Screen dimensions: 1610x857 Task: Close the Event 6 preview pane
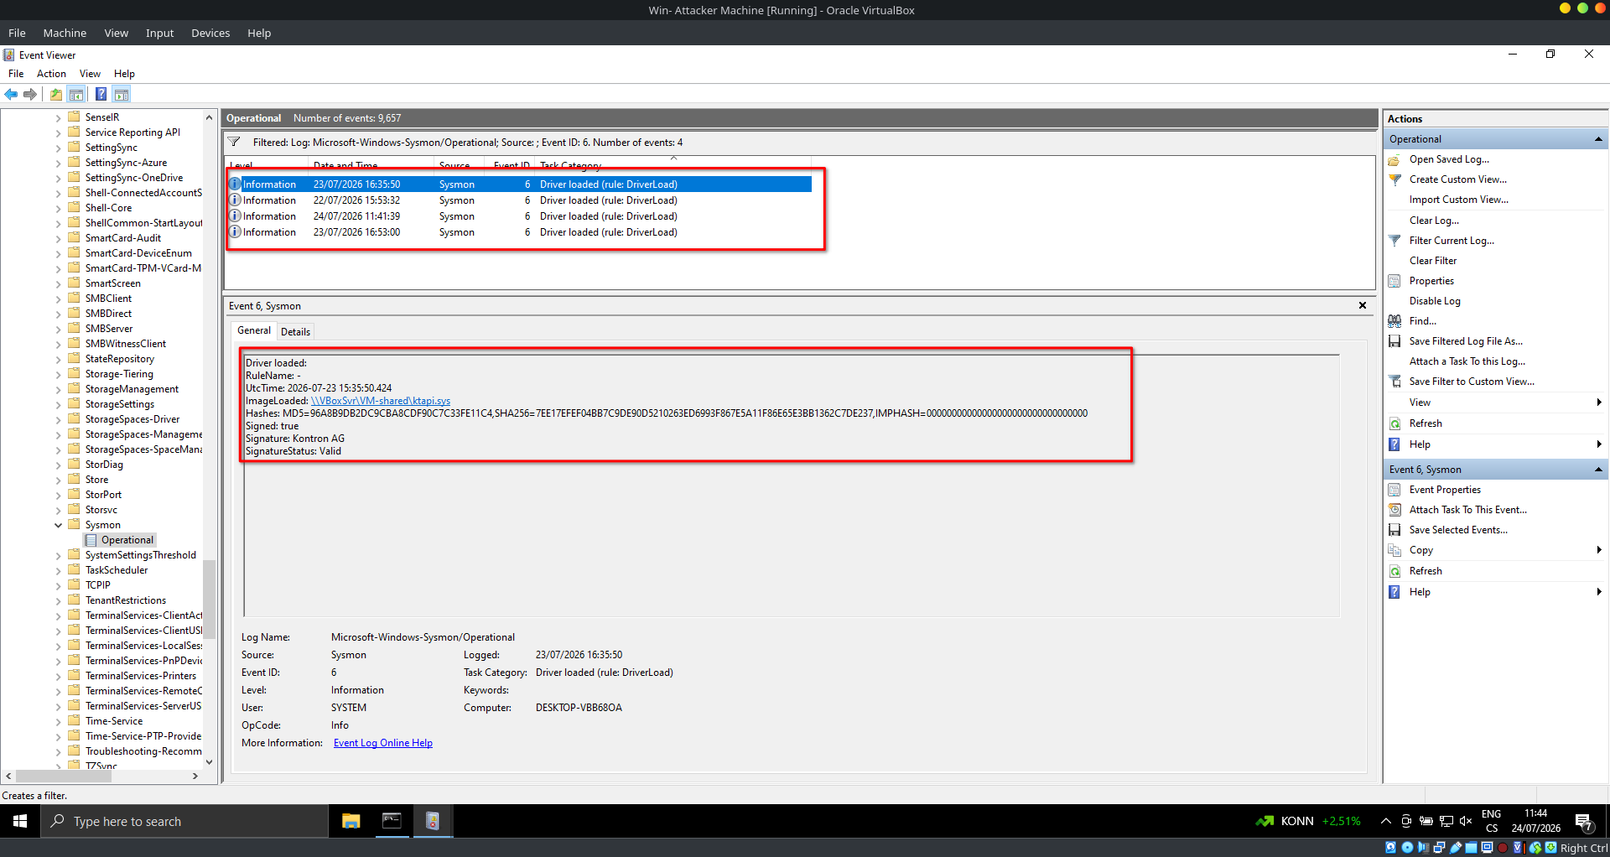1363,306
